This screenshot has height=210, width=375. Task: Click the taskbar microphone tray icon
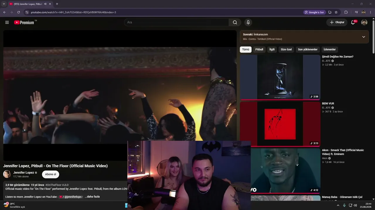344,205
